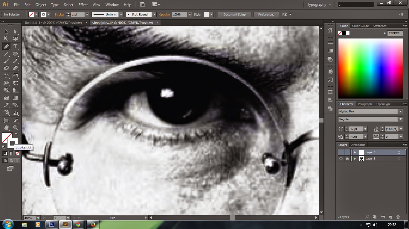Select the Lasso tool
The image size is (409, 229).
tap(15, 39)
